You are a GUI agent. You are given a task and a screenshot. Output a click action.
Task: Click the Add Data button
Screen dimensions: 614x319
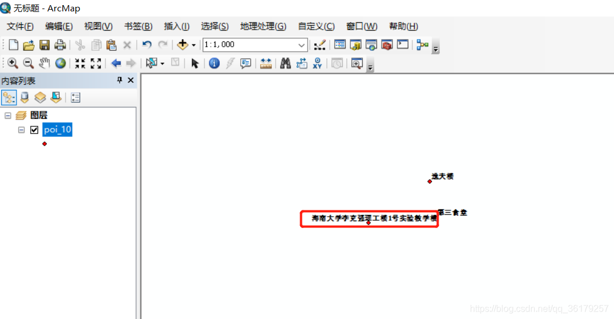[182, 45]
